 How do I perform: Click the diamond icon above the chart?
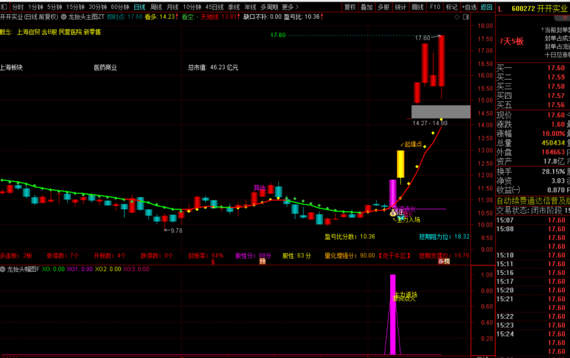457,17
